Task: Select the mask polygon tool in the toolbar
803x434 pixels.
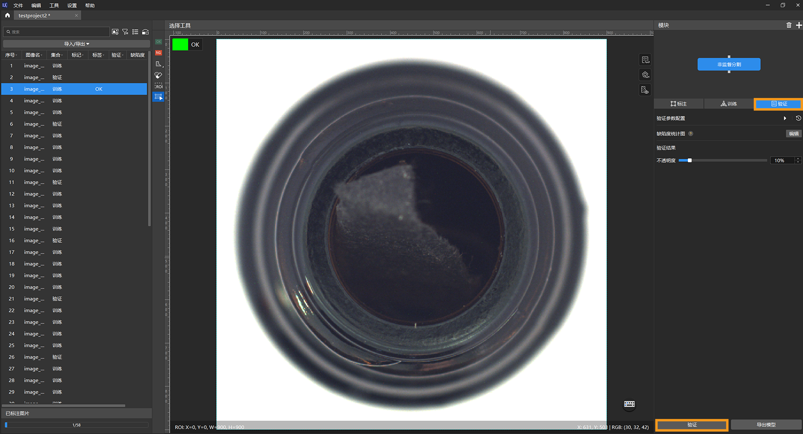Action: tap(159, 64)
